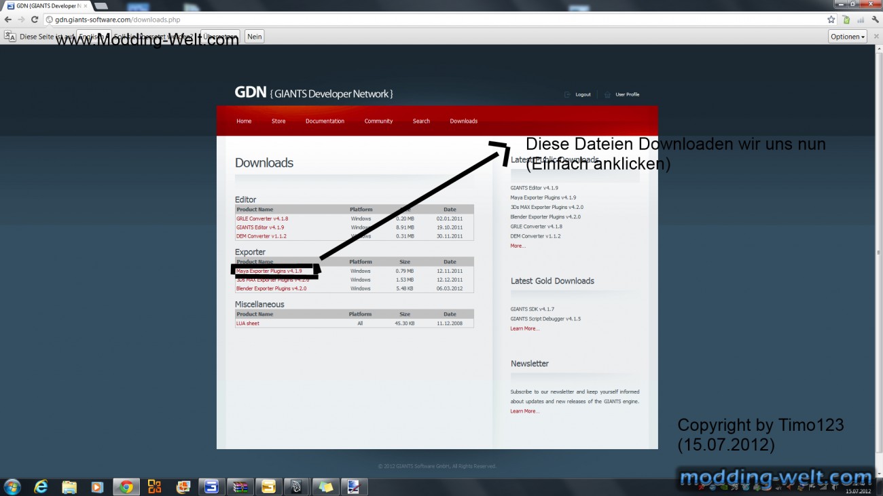Open the orange slideshow app in taskbar
This screenshot has height=496, width=883.
click(183, 487)
